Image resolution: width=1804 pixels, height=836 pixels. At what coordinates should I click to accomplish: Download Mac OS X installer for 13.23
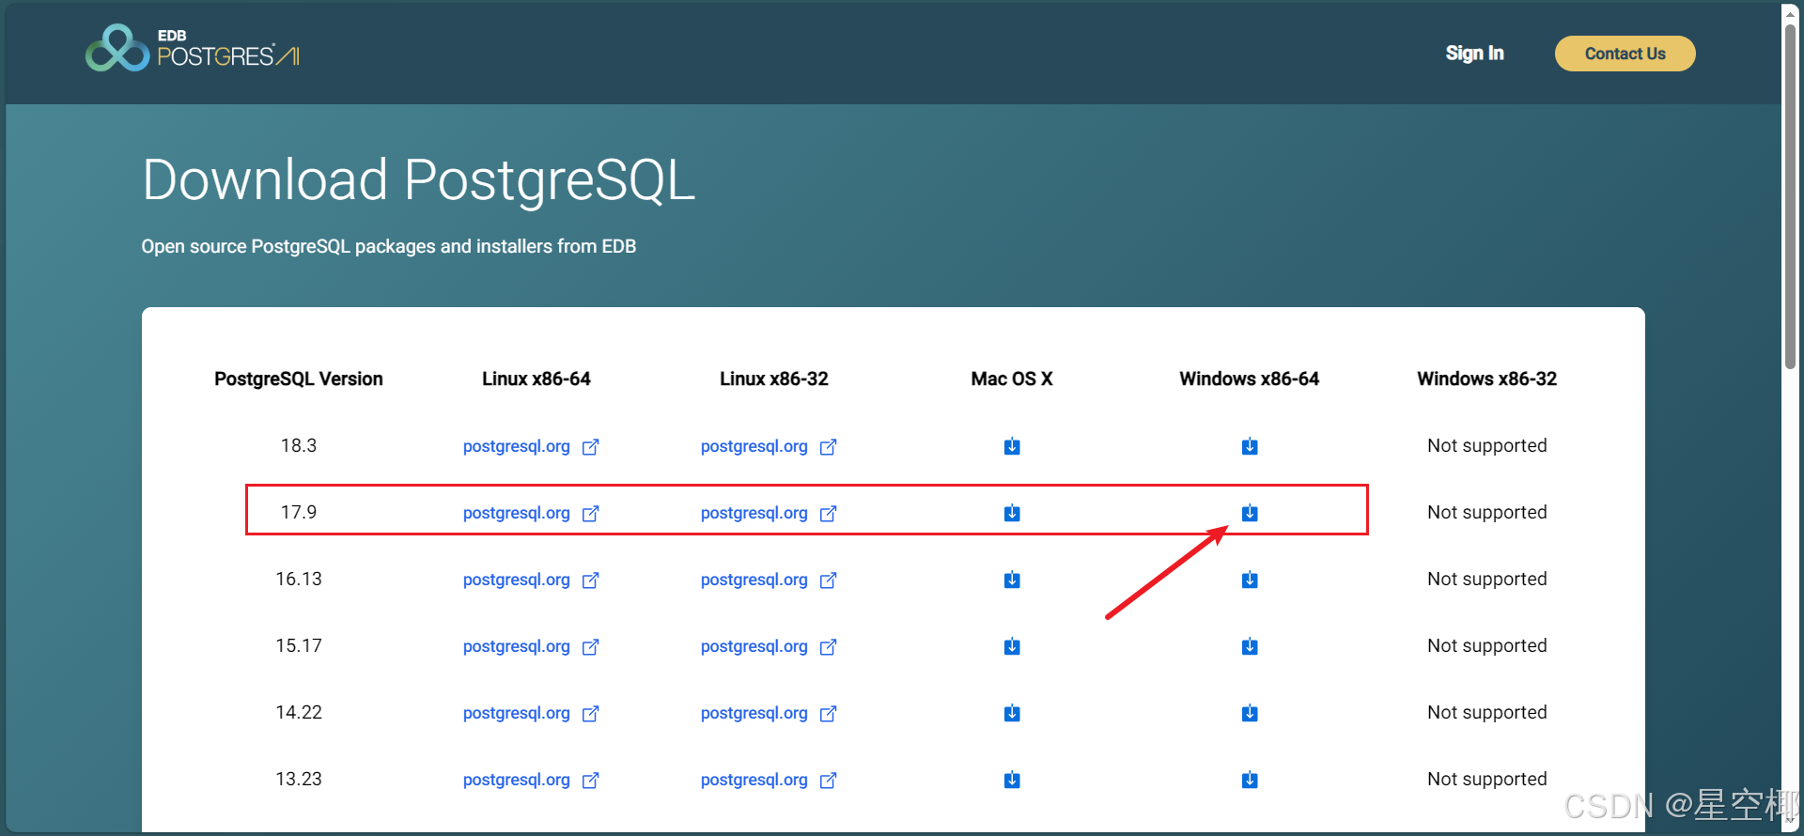click(x=1012, y=780)
